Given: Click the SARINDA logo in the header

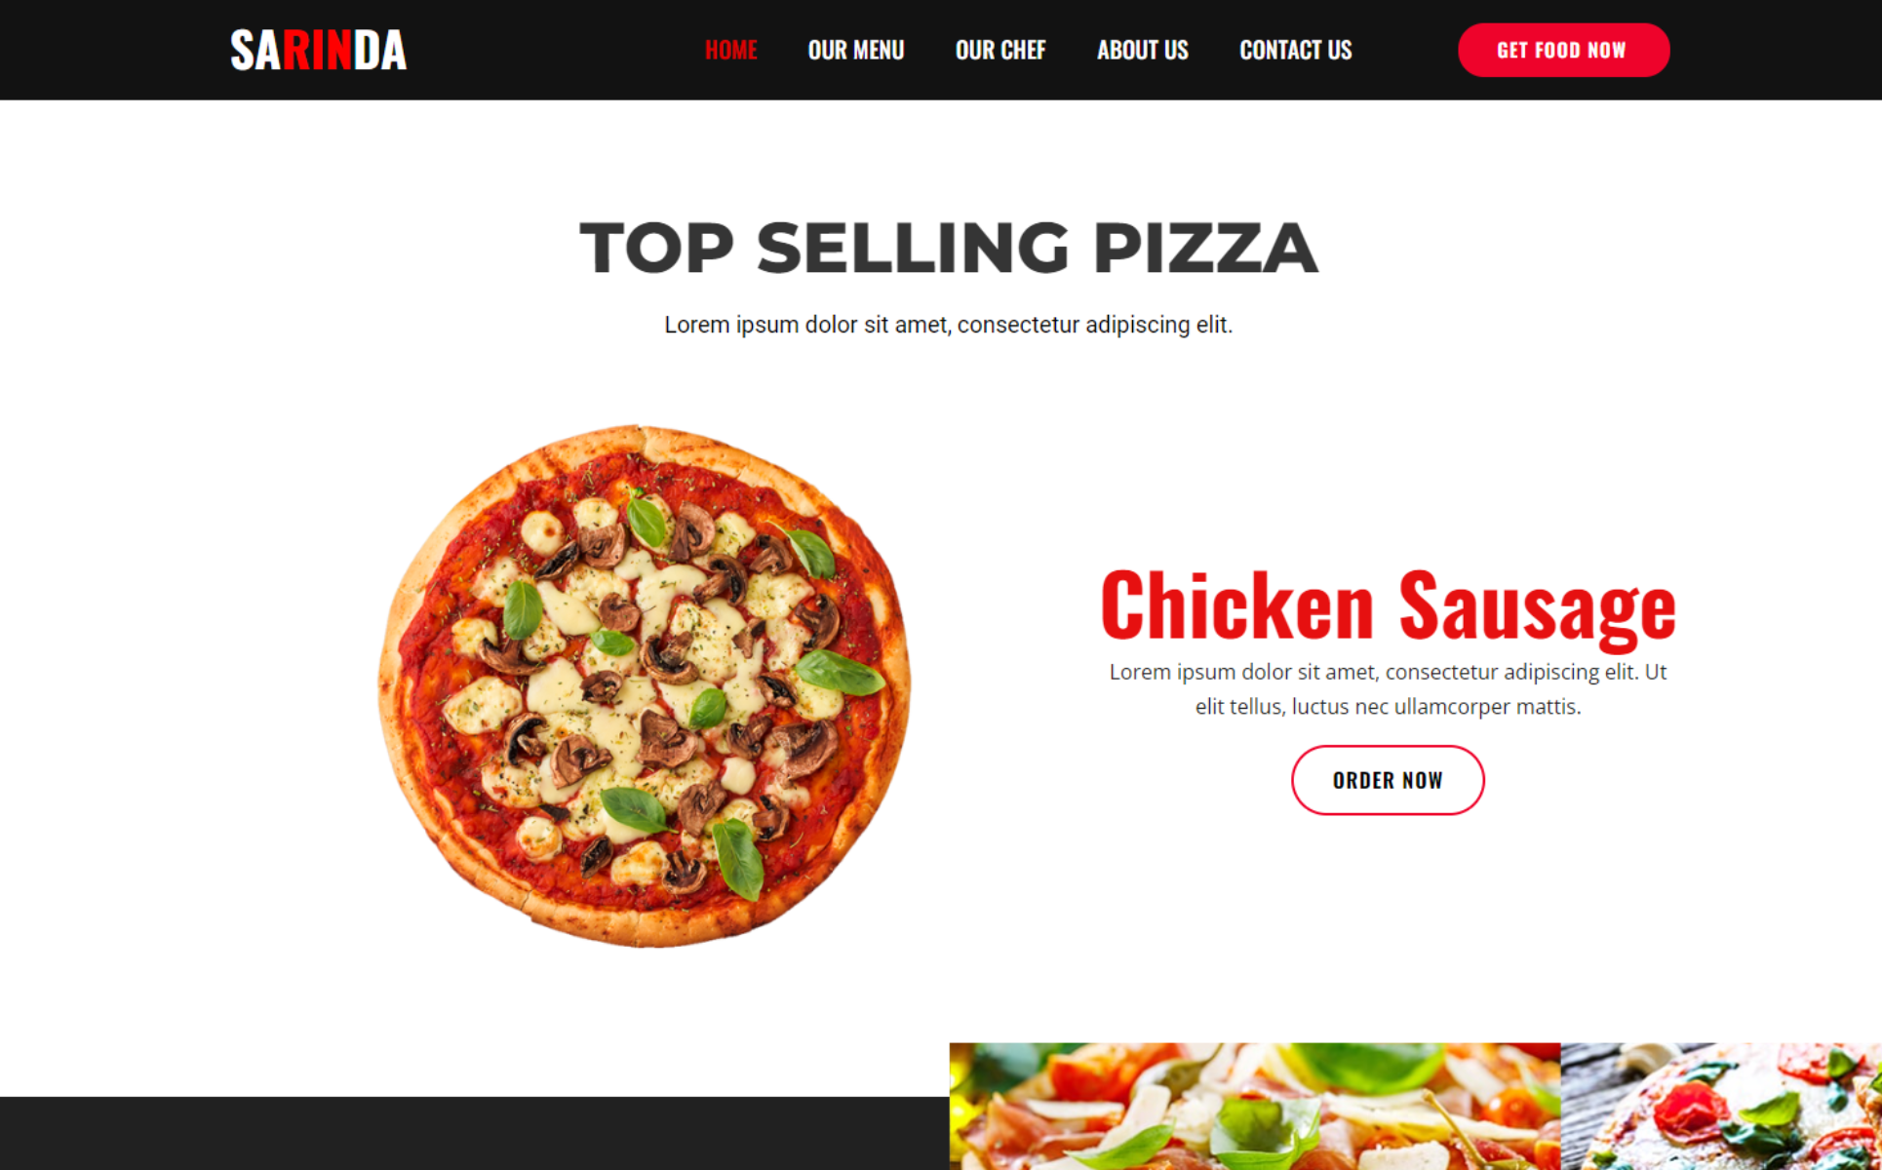Looking at the screenshot, I should point(318,50).
